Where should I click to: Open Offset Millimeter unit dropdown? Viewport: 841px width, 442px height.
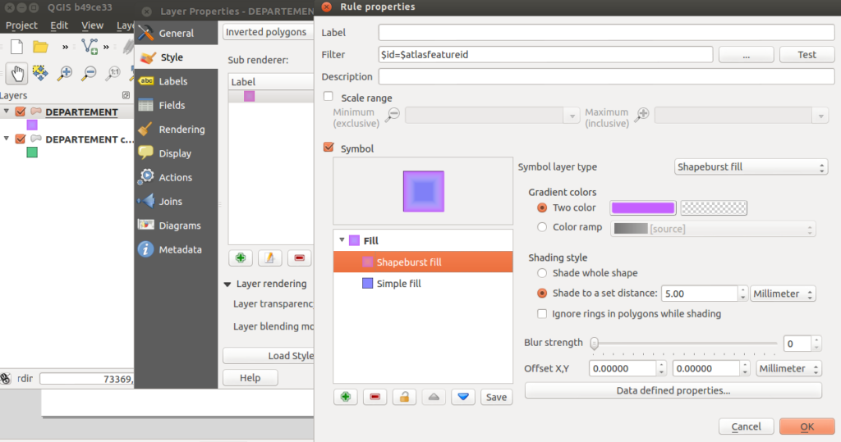click(789, 368)
